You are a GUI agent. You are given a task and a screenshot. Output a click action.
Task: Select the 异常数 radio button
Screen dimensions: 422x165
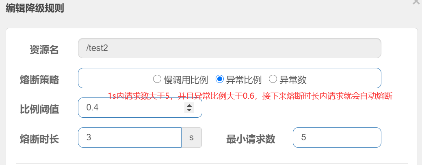[273, 79]
